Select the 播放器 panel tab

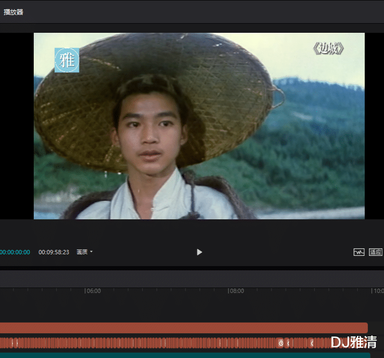click(13, 12)
